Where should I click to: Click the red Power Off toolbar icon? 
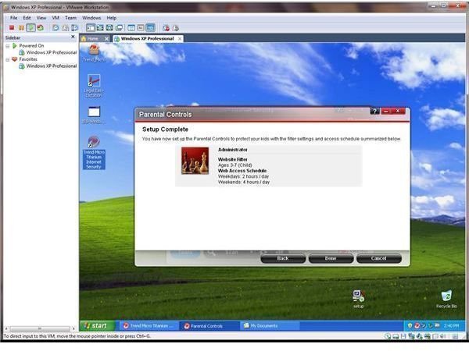[x=12, y=28]
